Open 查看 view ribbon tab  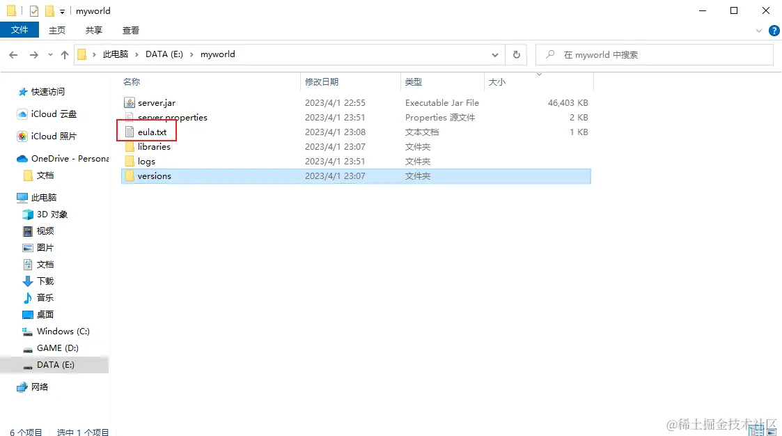[x=131, y=31]
